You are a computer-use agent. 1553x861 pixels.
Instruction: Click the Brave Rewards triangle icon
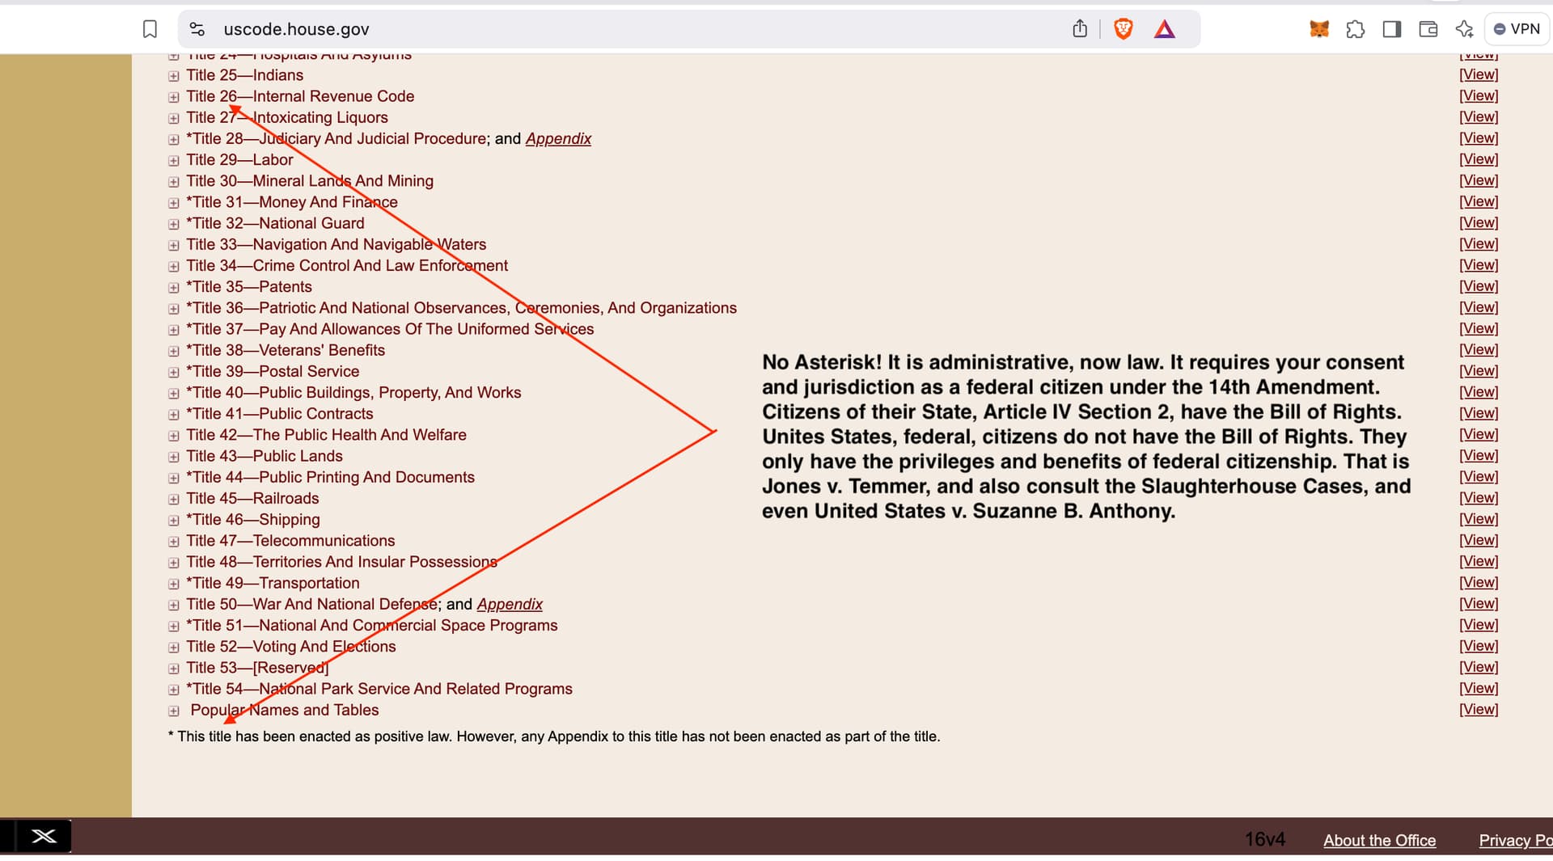(x=1164, y=30)
